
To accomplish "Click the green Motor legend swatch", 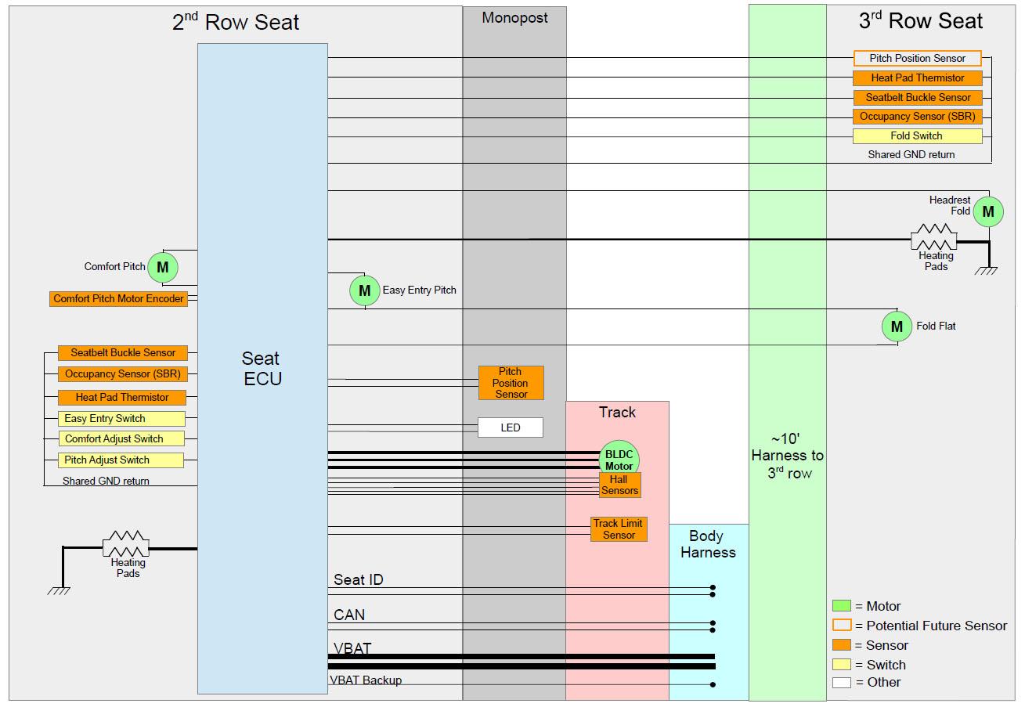I will click(x=841, y=606).
